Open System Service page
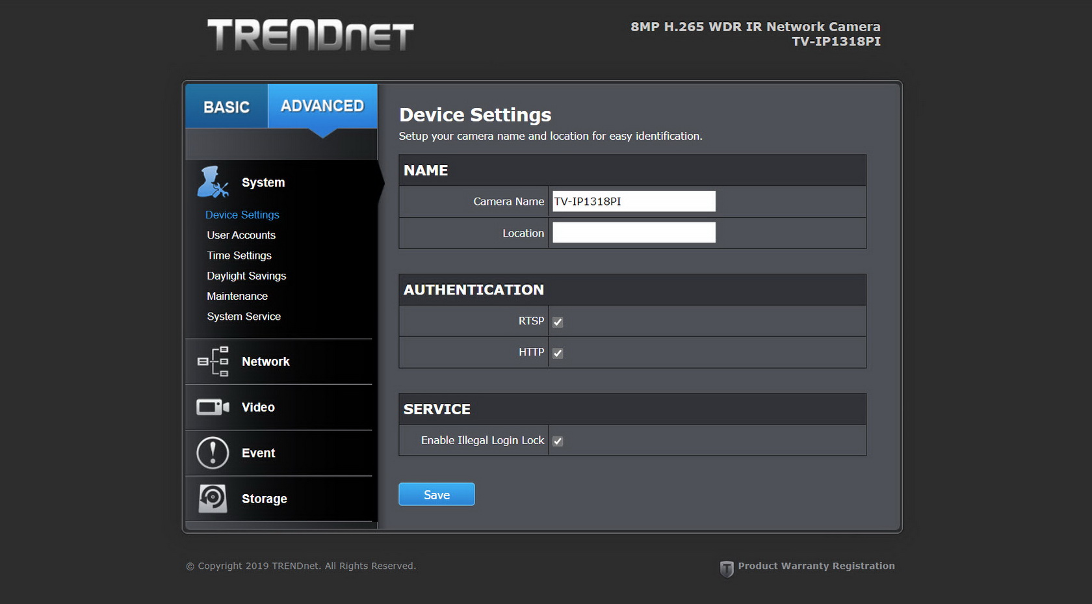Viewport: 1092px width, 604px height. click(x=244, y=316)
